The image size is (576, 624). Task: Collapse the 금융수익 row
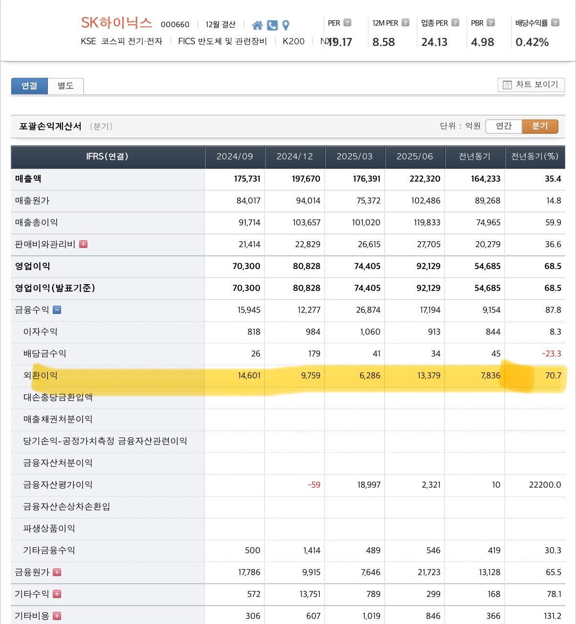coord(57,310)
